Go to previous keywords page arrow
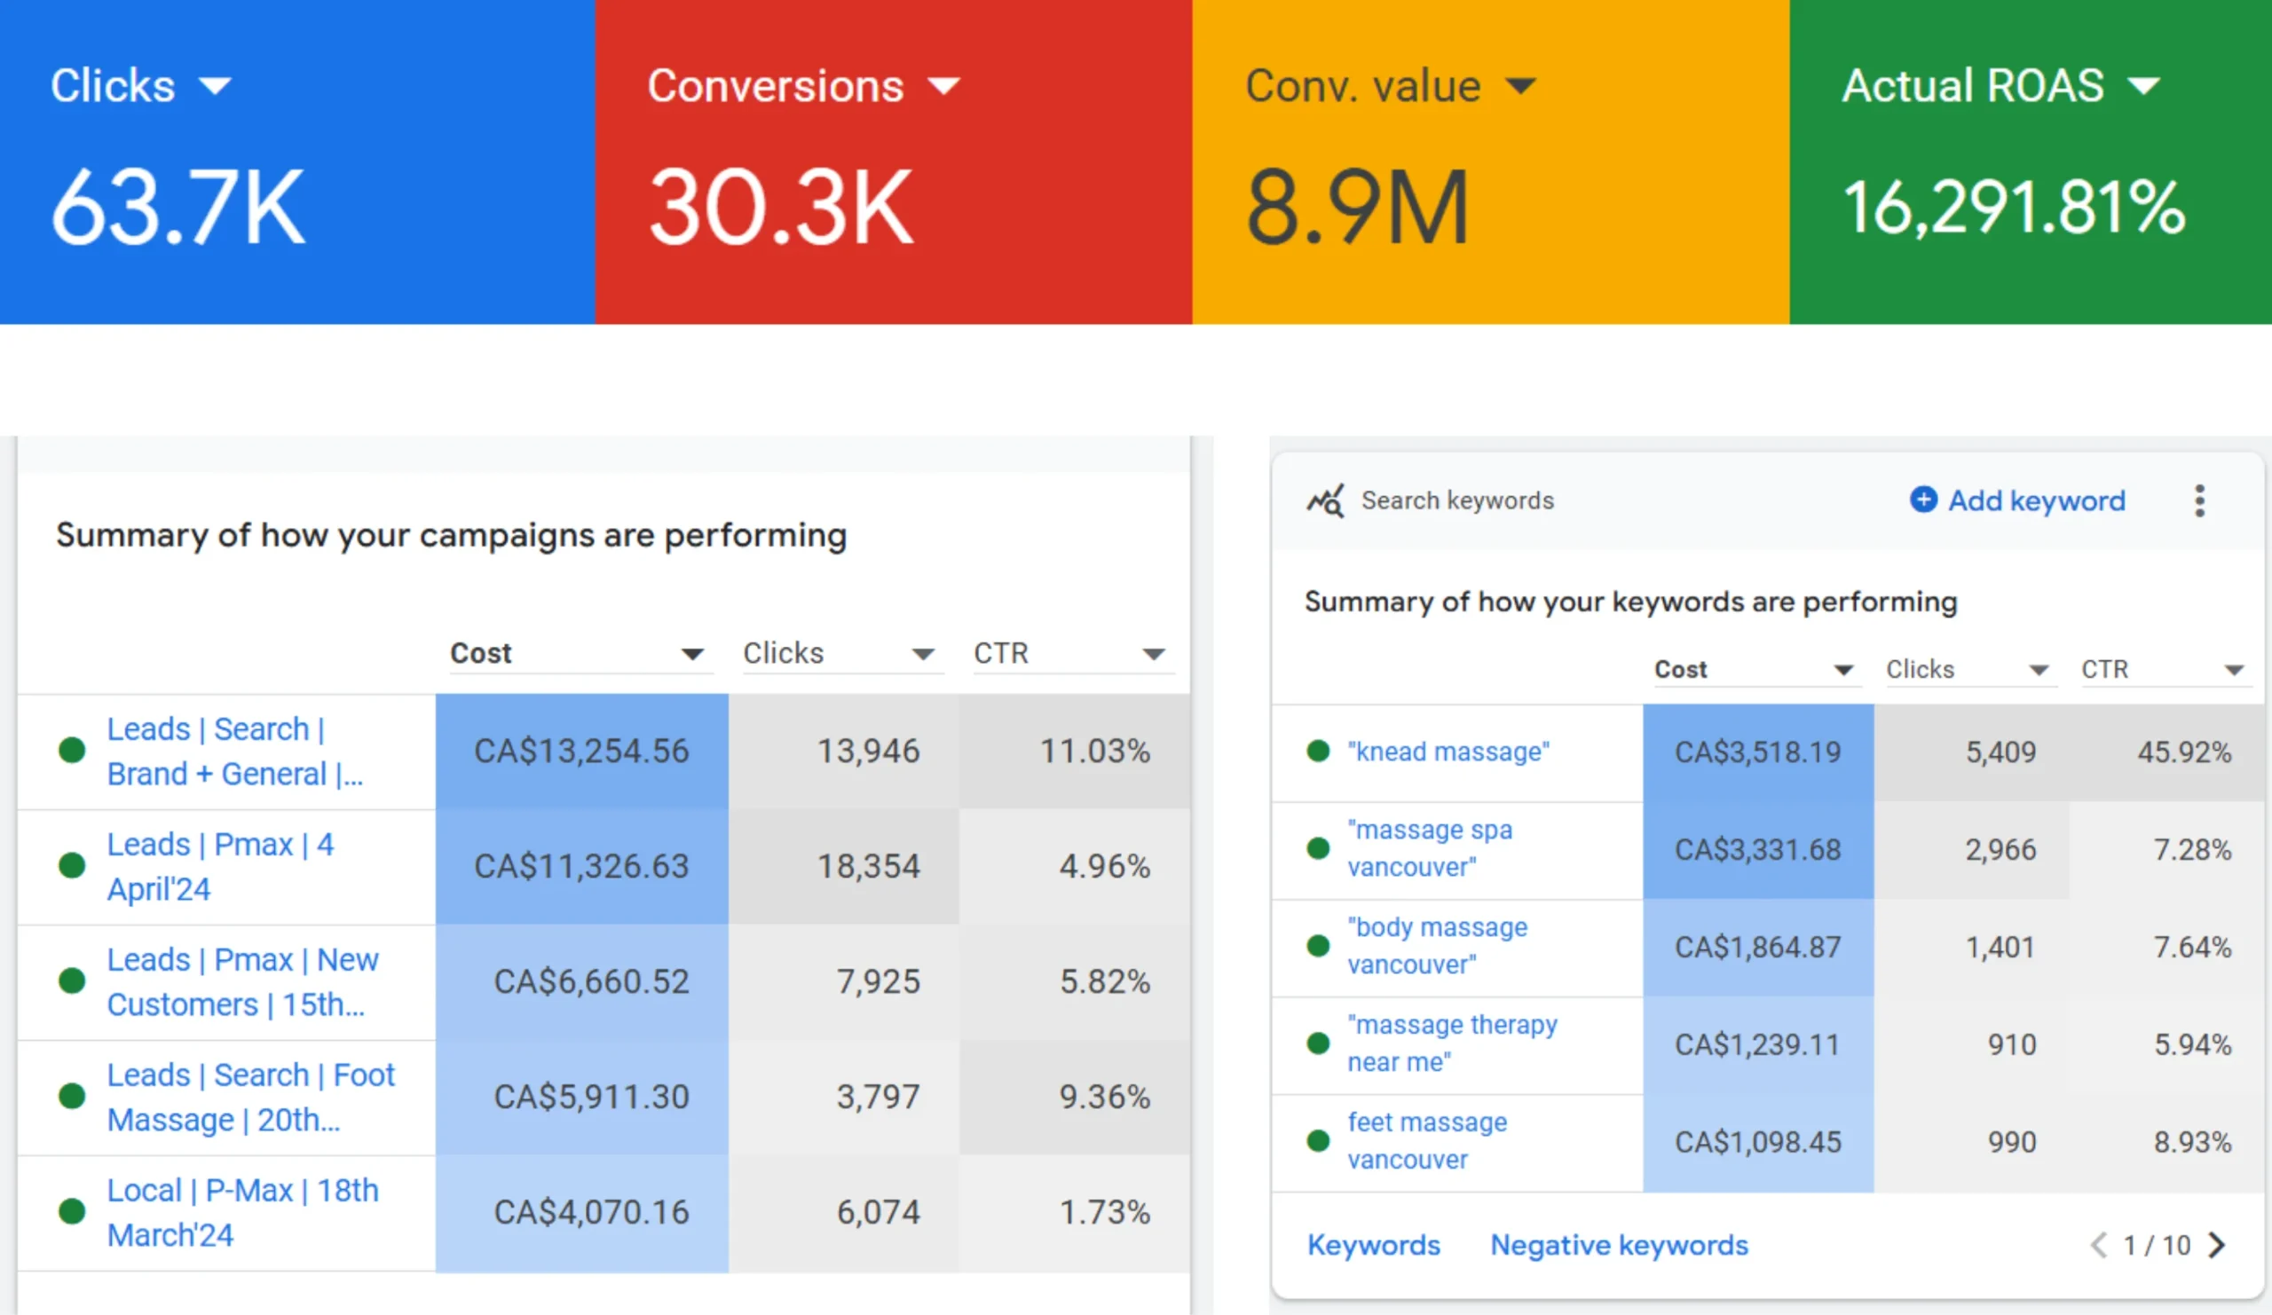 pyautogui.click(x=2099, y=1245)
